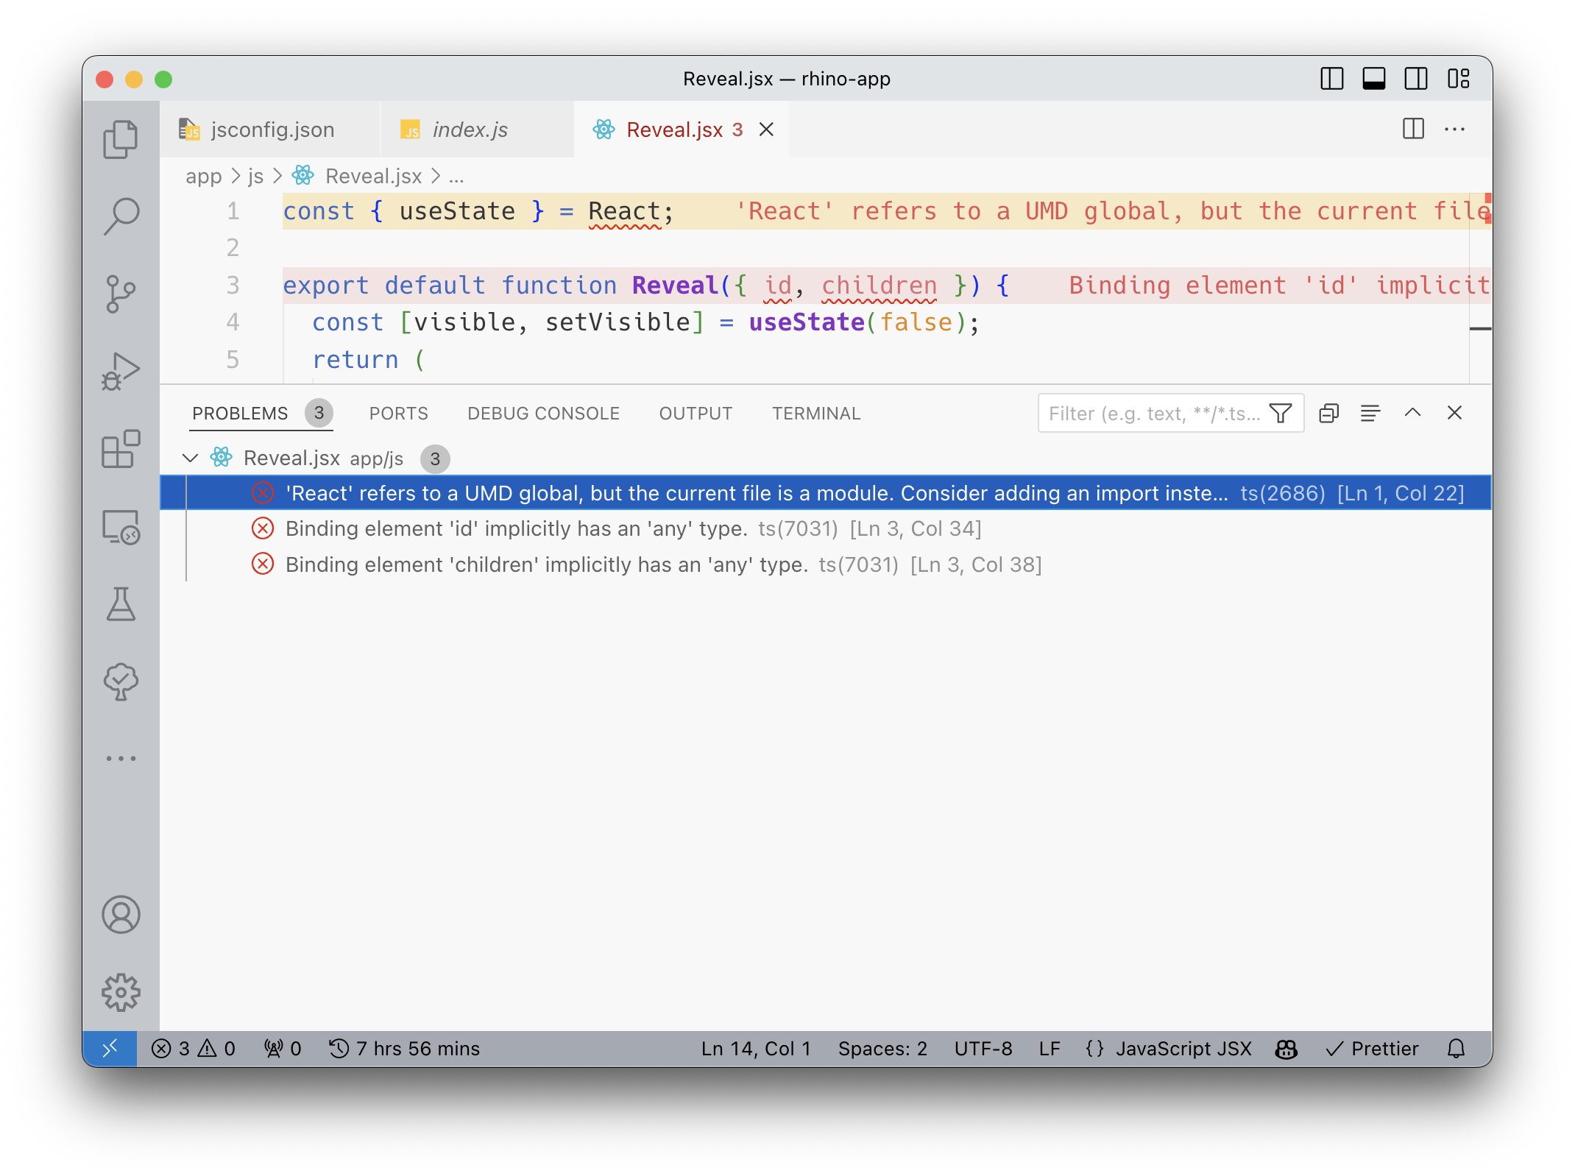The image size is (1575, 1176).
Task: Switch to the index.js tab
Action: pos(477,130)
